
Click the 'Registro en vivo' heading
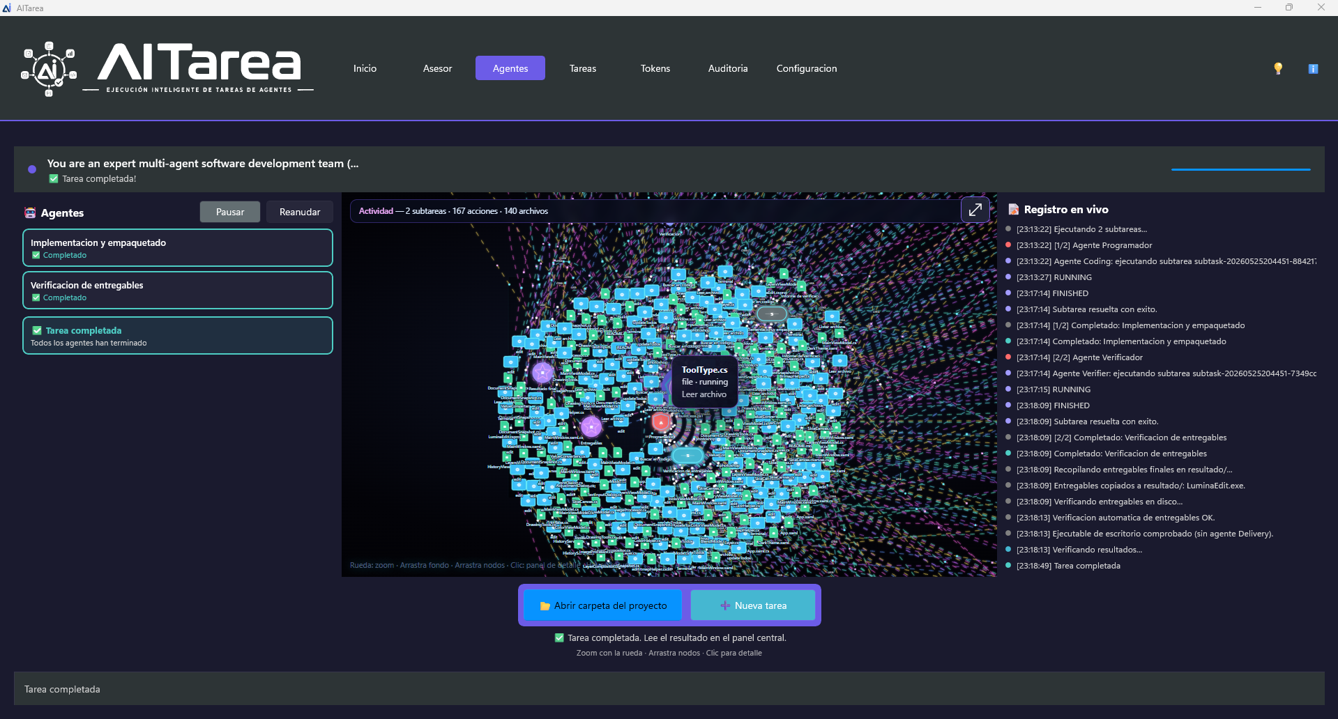coord(1066,210)
